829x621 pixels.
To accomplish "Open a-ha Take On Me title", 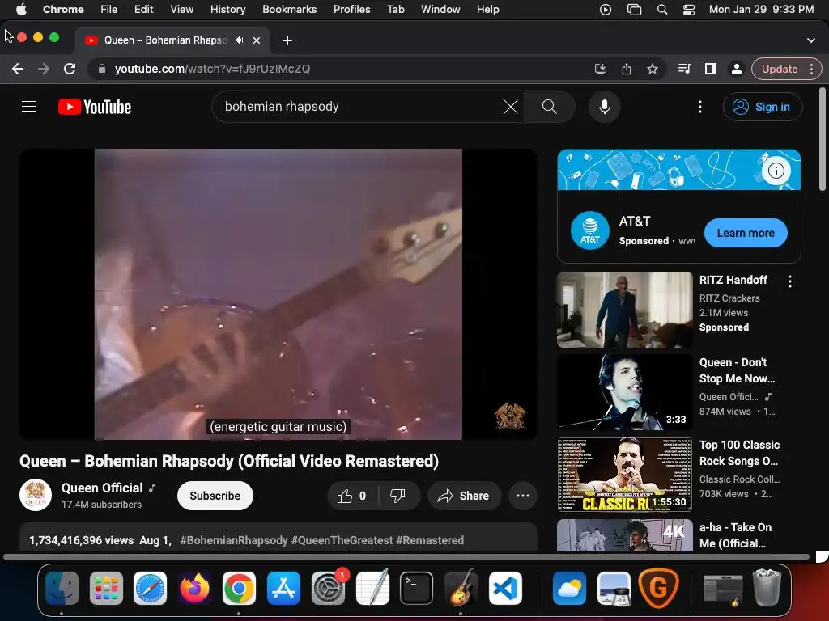I will point(735,535).
